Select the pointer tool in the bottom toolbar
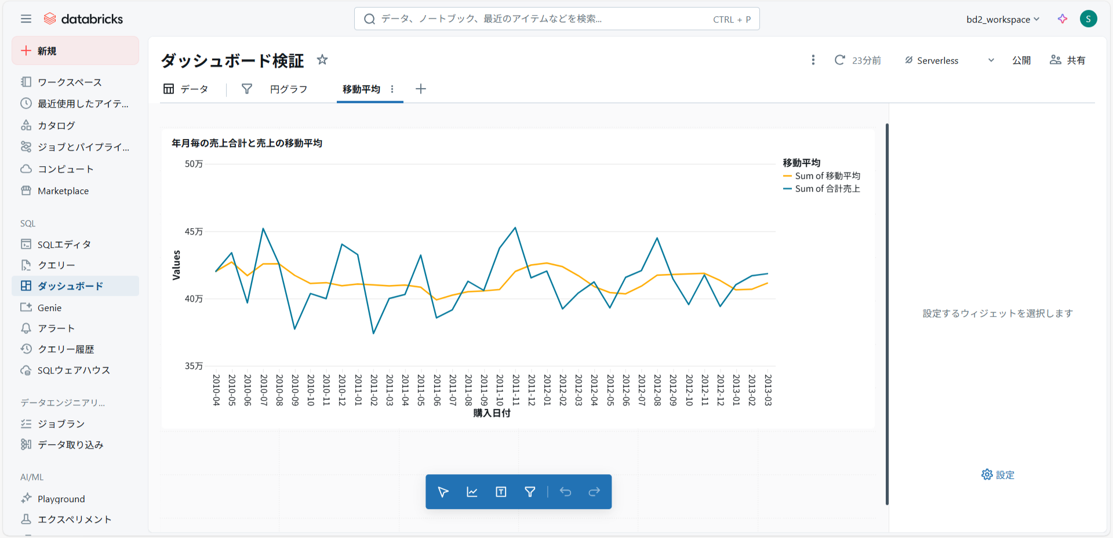The width and height of the screenshot is (1113, 538). pos(443,492)
